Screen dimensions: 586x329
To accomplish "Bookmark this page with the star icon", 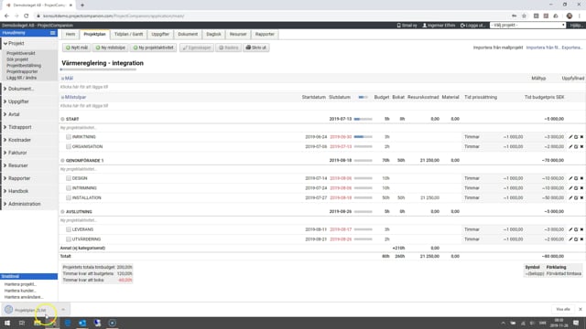I will 524,16.
